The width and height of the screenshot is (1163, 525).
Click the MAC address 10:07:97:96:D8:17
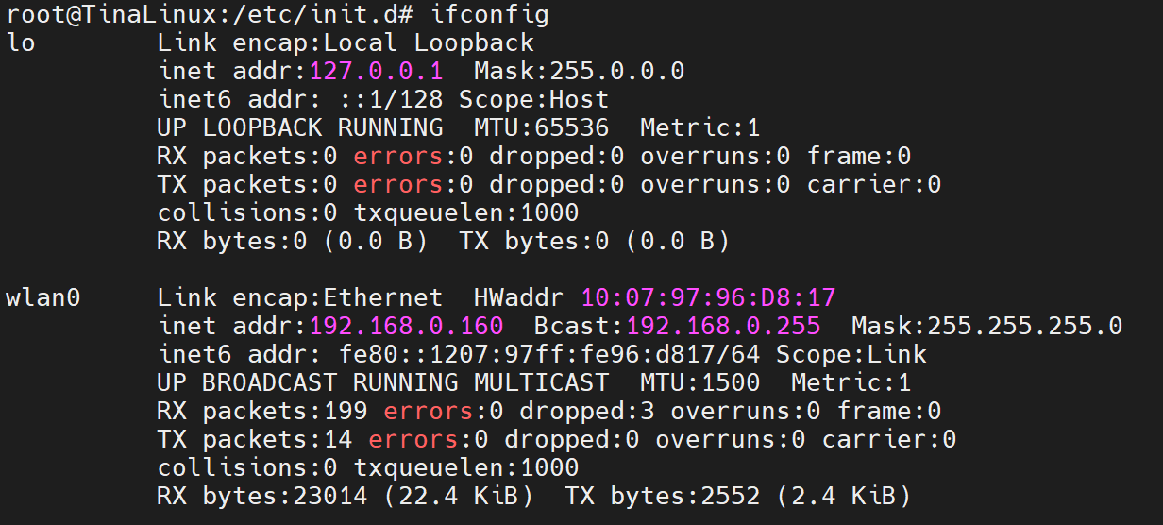[708, 298]
